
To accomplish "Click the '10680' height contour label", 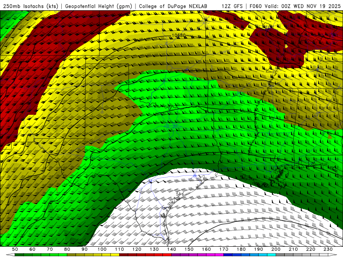I will point(179,36).
